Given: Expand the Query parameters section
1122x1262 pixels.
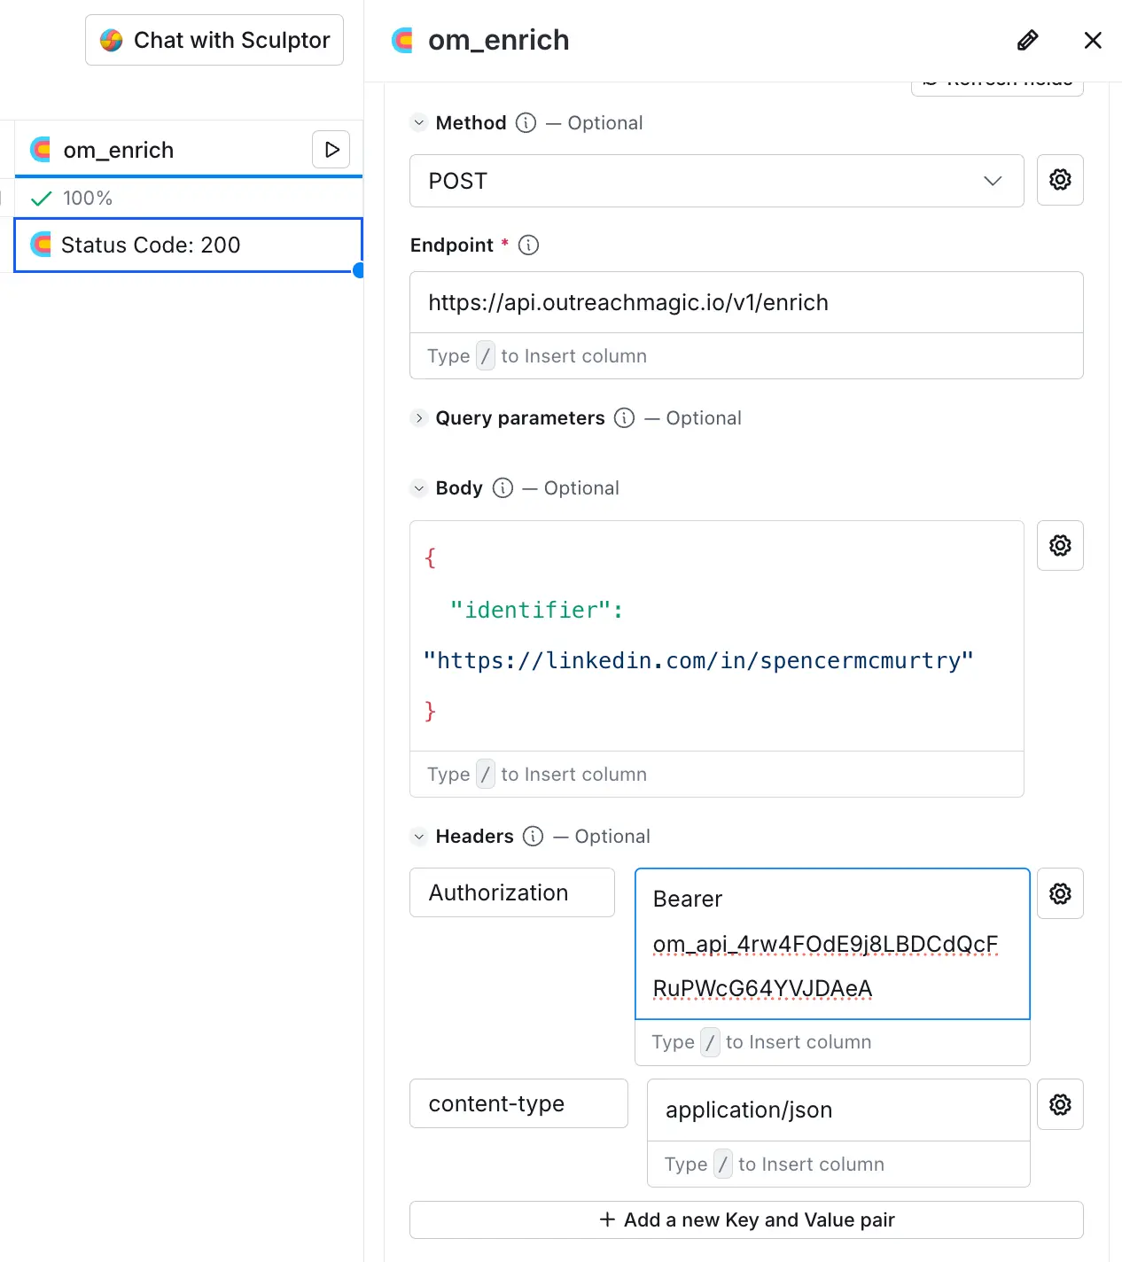Looking at the screenshot, I should (x=418, y=417).
